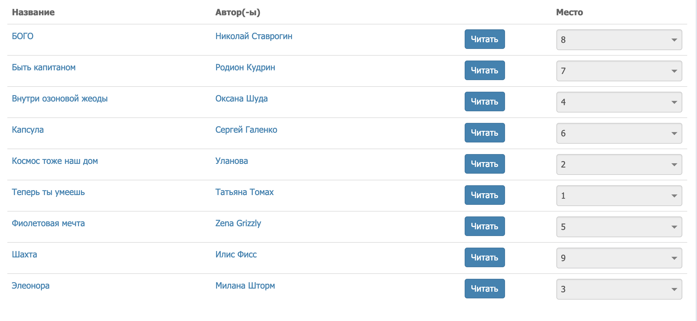697x321 pixels.
Task: Change place for Фиолетовая мечта
Action: pyautogui.click(x=619, y=227)
